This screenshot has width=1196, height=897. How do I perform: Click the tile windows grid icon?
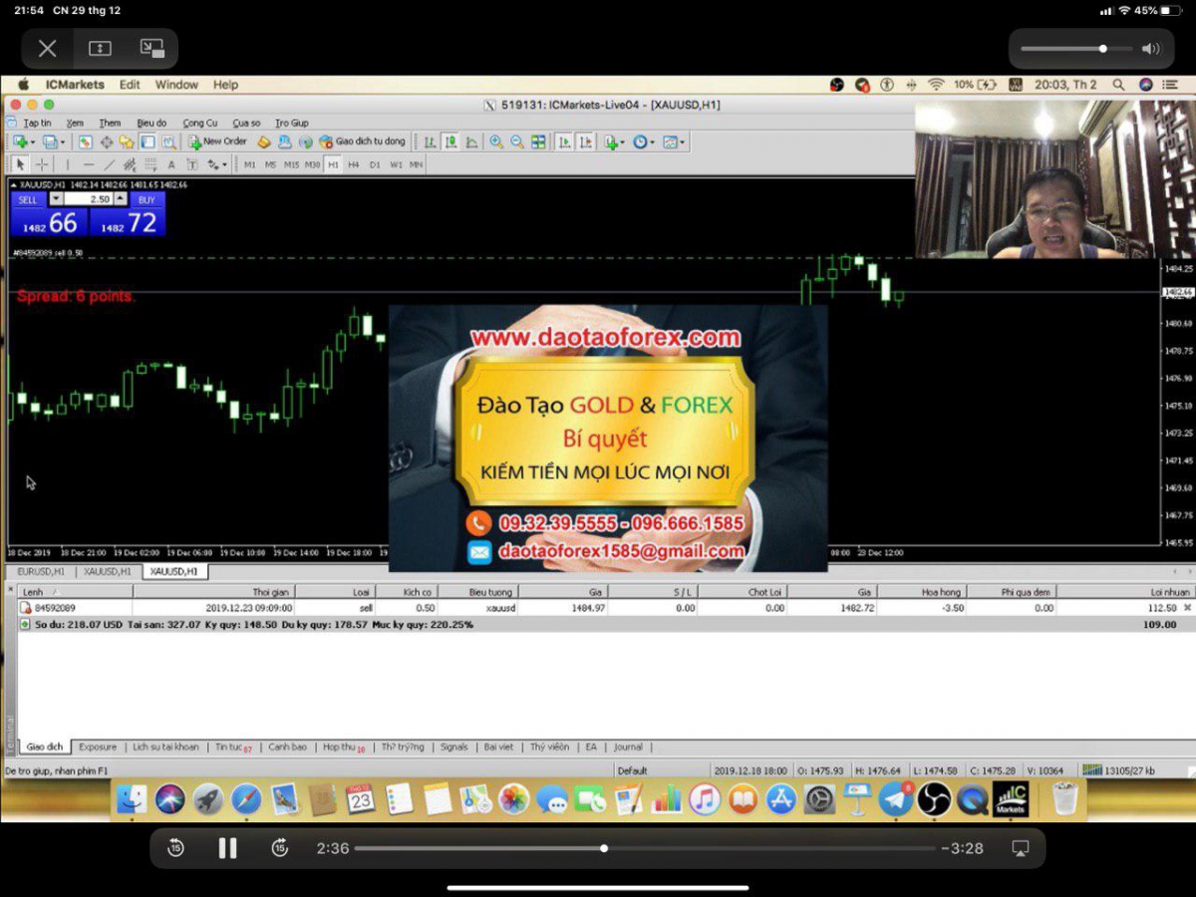[538, 143]
